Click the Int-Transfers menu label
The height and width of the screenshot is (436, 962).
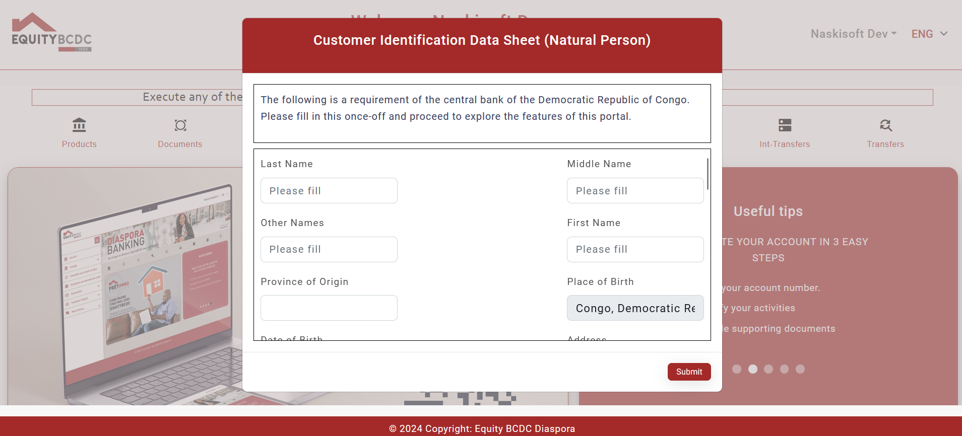(x=785, y=144)
